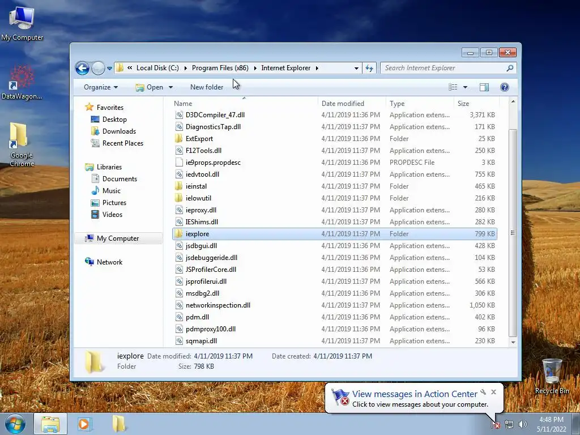Open the Documents library
This screenshot has width=580, height=435.
pos(120,179)
